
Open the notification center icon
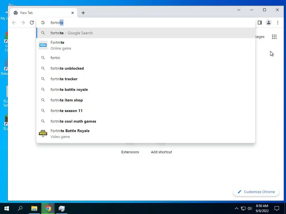point(277,208)
